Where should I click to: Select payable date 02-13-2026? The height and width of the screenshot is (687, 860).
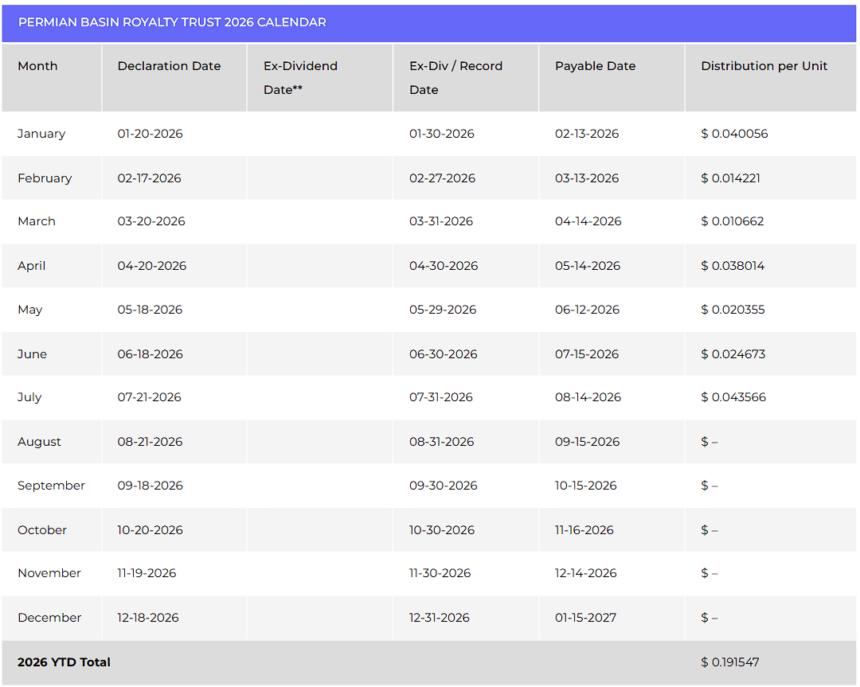(587, 134)
